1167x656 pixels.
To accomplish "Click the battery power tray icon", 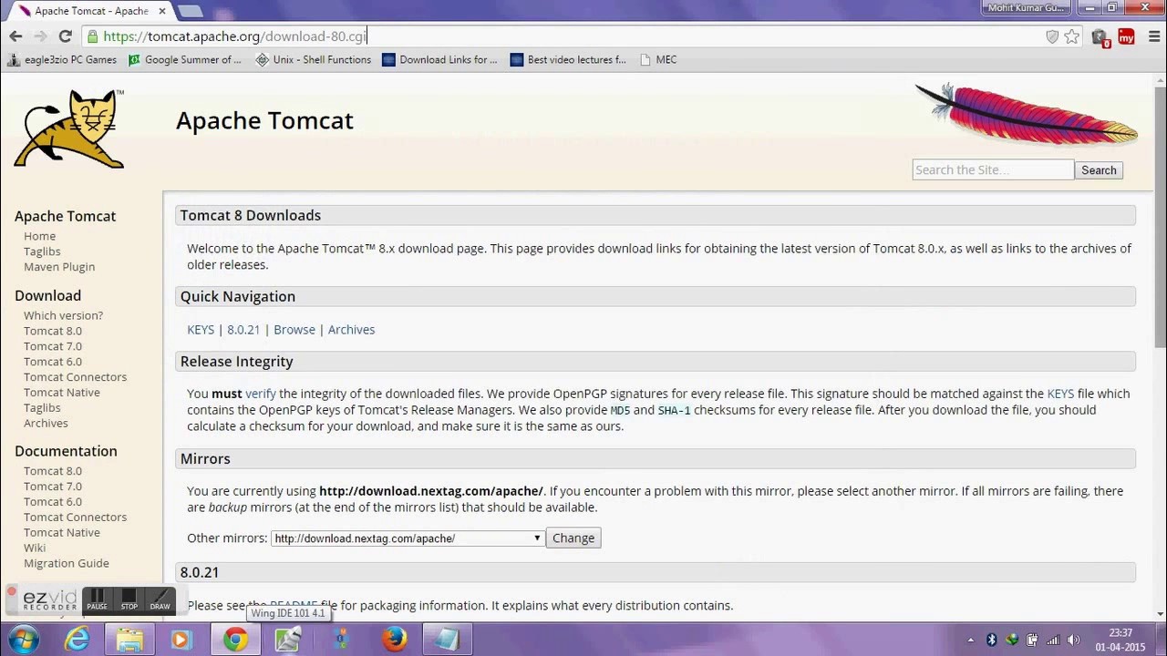I will tap(1031, 640).
